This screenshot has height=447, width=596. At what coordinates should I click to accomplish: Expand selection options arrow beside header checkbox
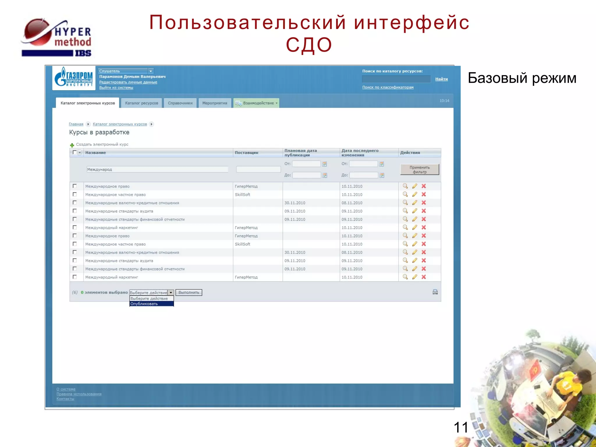(x=80, y=152)
